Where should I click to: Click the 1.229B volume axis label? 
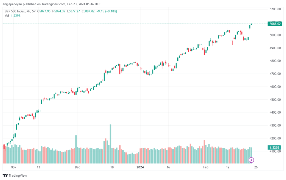coord(274,148)
